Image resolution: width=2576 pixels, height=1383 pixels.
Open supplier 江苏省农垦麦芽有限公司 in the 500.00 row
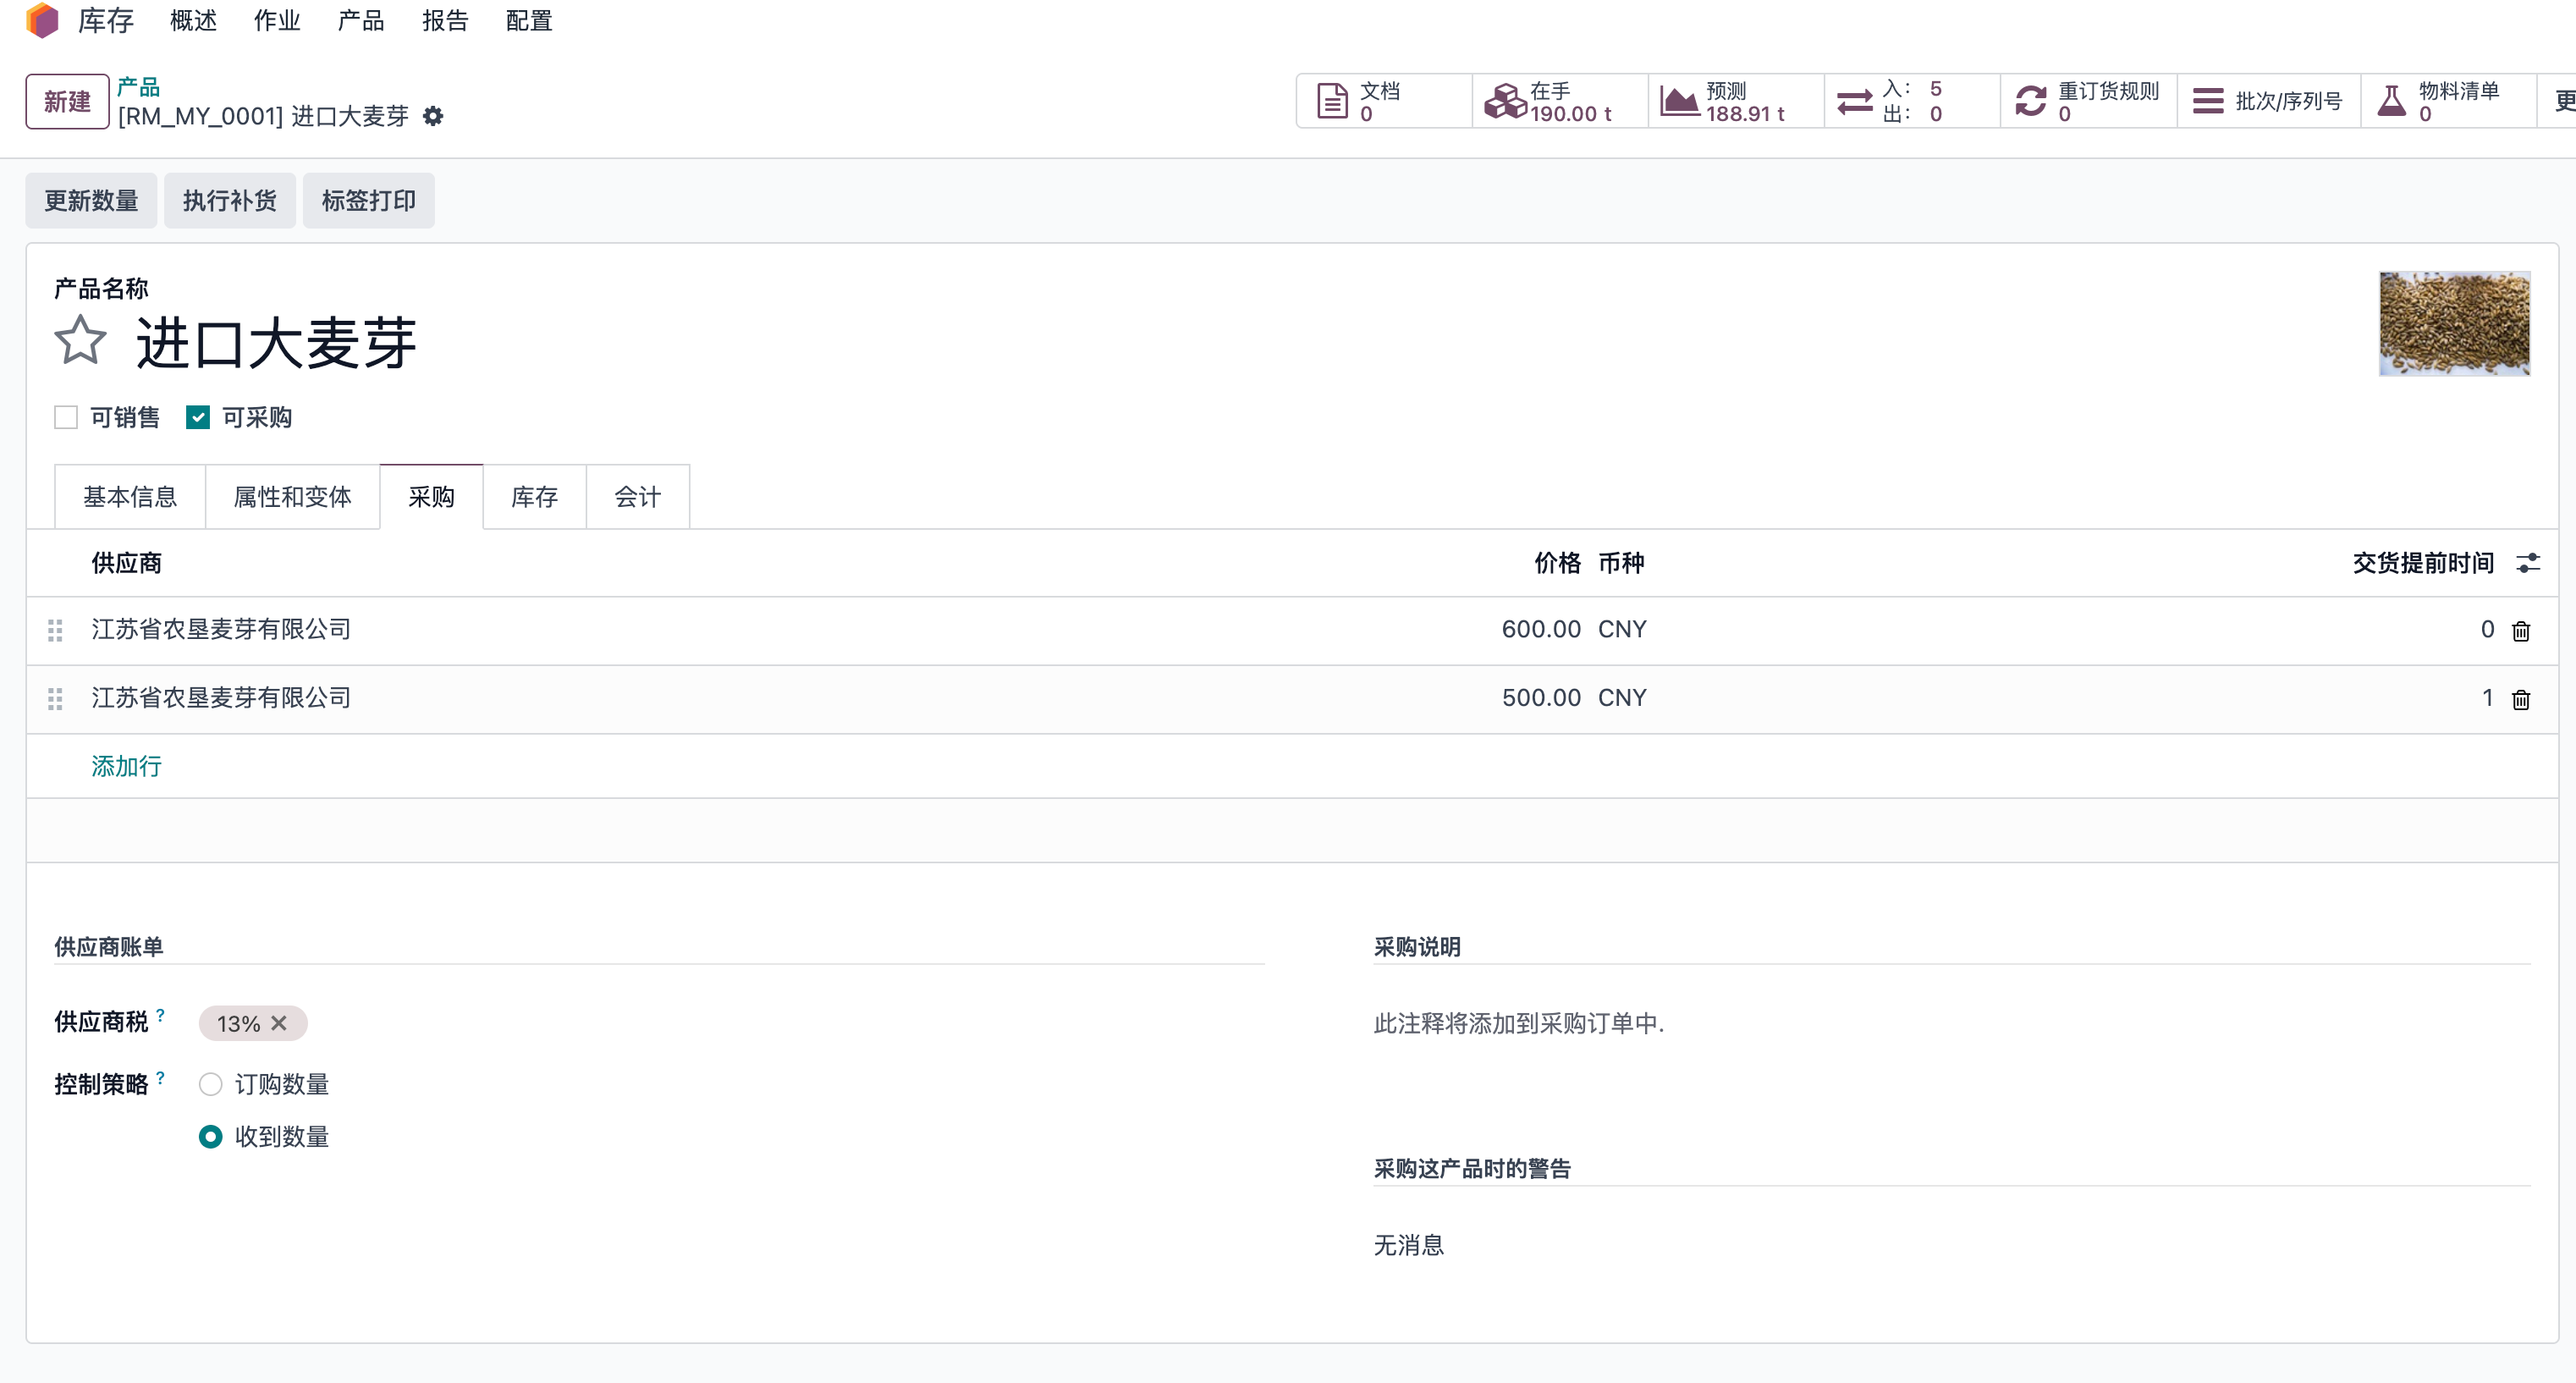pyautogui.click(x=221, y=698)
